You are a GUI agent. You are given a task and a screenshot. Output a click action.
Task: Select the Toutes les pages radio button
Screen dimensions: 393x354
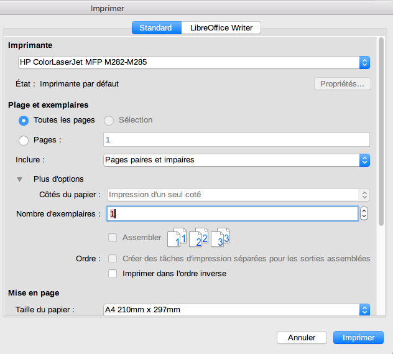point(24,120)
